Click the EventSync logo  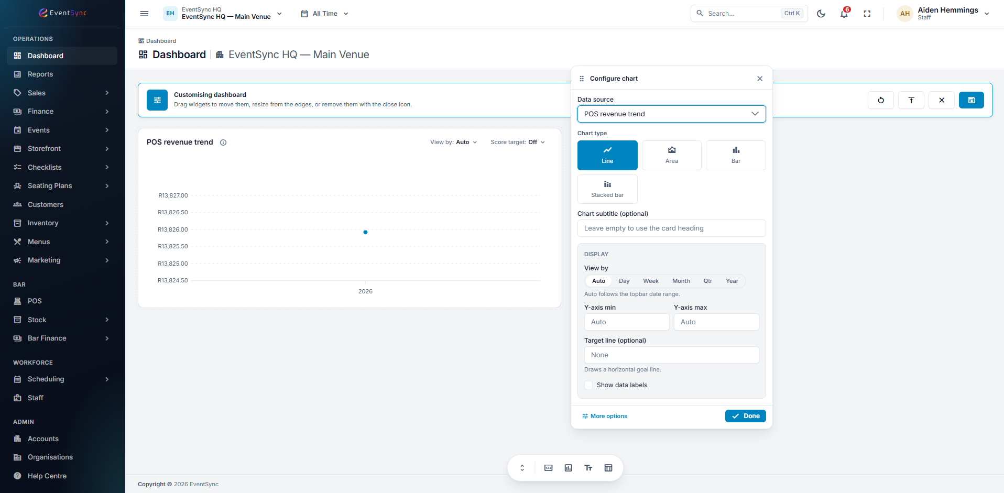[x=63, y=13]
